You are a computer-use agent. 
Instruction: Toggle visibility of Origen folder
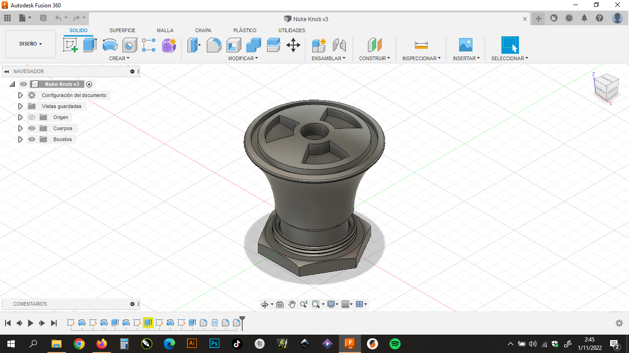[x=32, y=117]
